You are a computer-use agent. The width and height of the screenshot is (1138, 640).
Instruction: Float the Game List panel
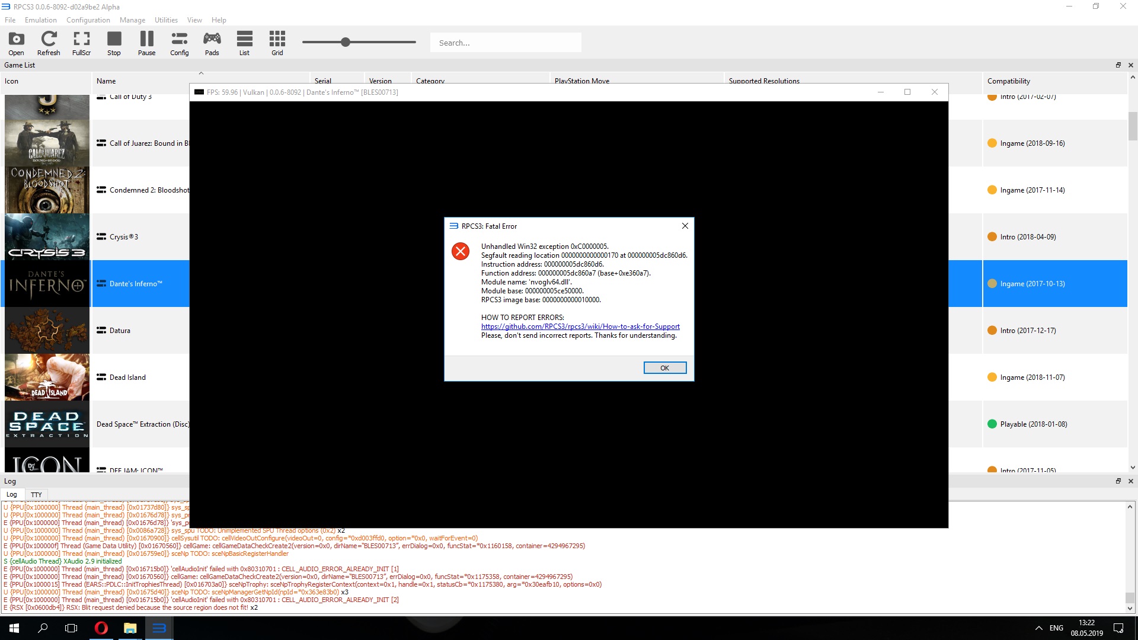click(x=1118, y=65)
